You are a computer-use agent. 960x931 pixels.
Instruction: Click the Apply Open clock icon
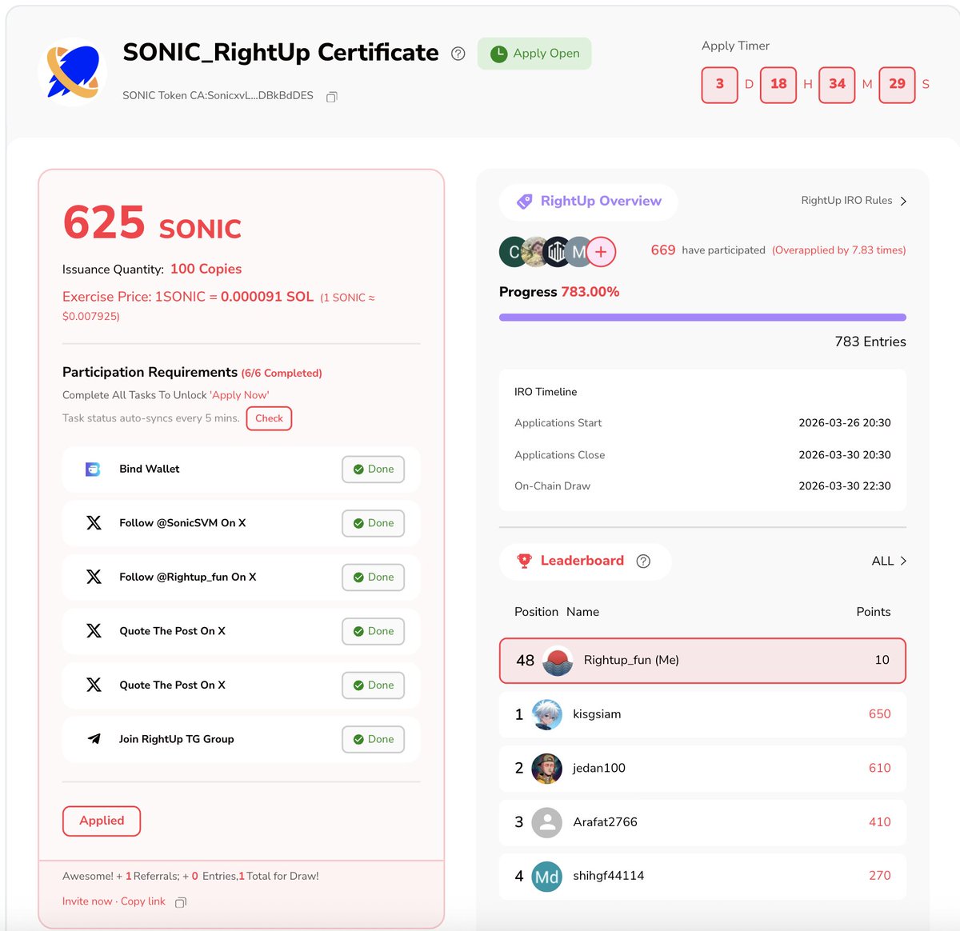coord(498,54)
